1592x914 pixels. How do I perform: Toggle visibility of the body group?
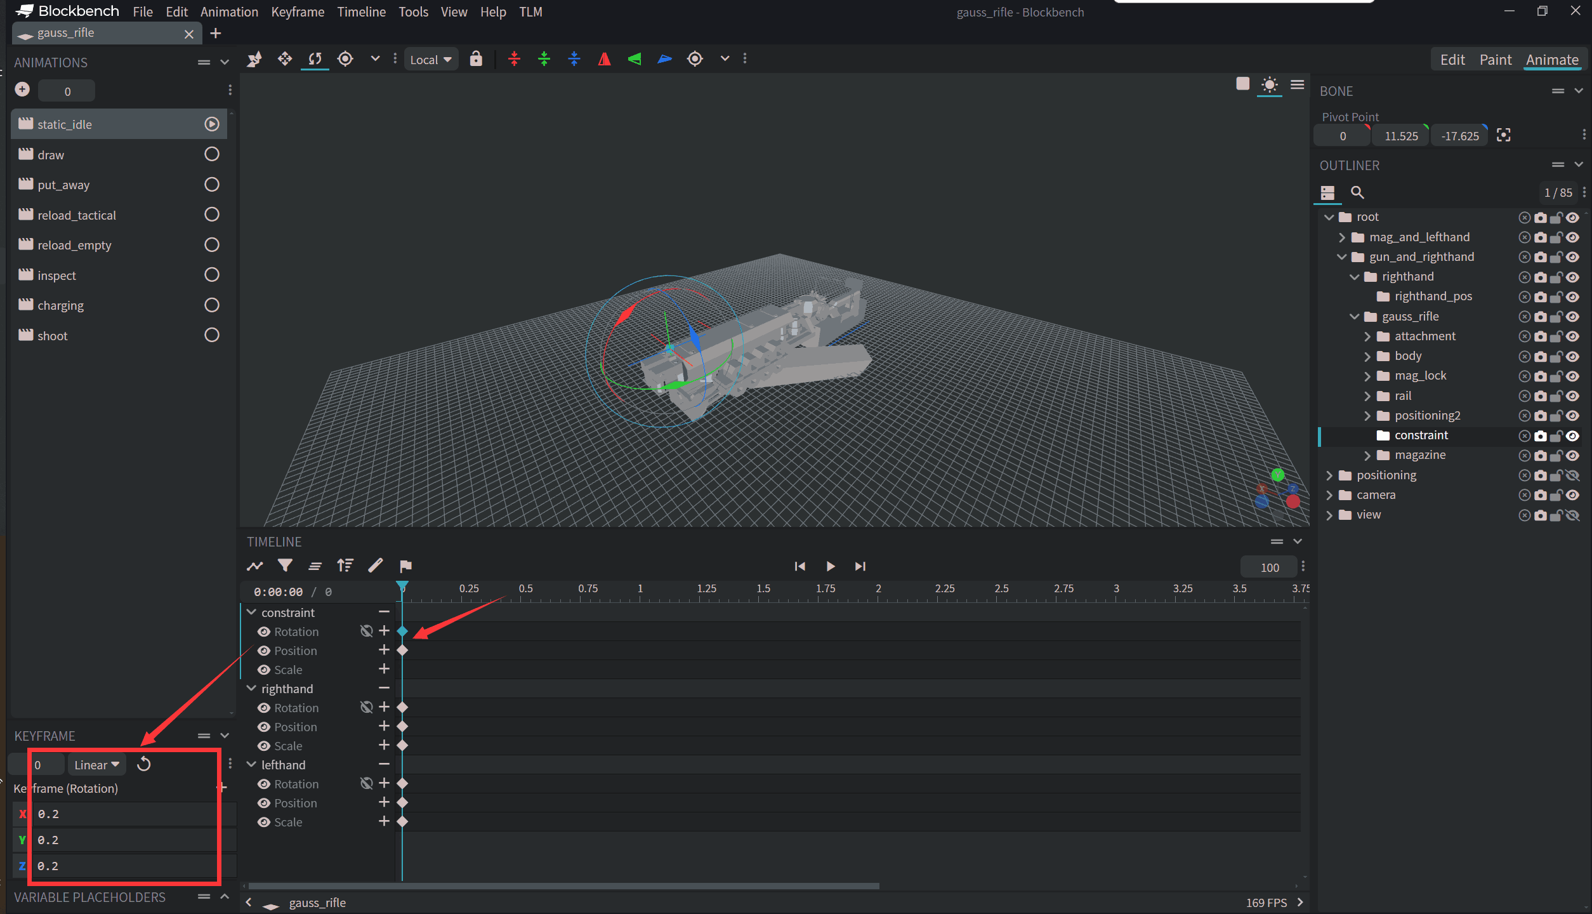tap(1572, 357)
